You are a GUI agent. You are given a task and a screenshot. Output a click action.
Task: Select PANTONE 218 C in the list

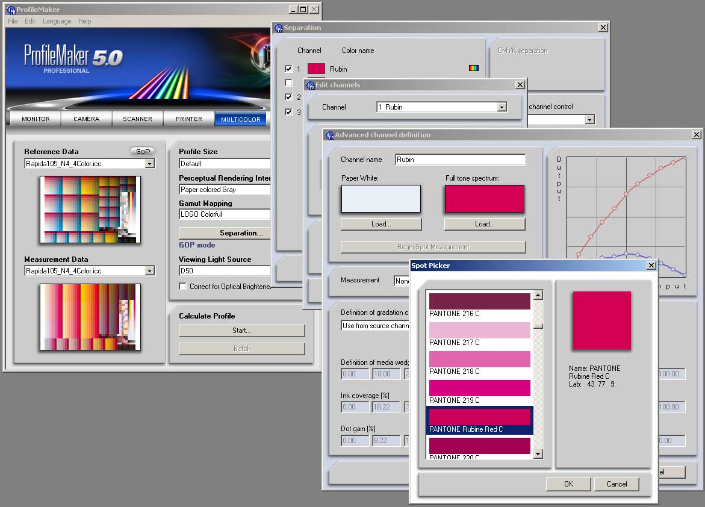click(480, 363)
